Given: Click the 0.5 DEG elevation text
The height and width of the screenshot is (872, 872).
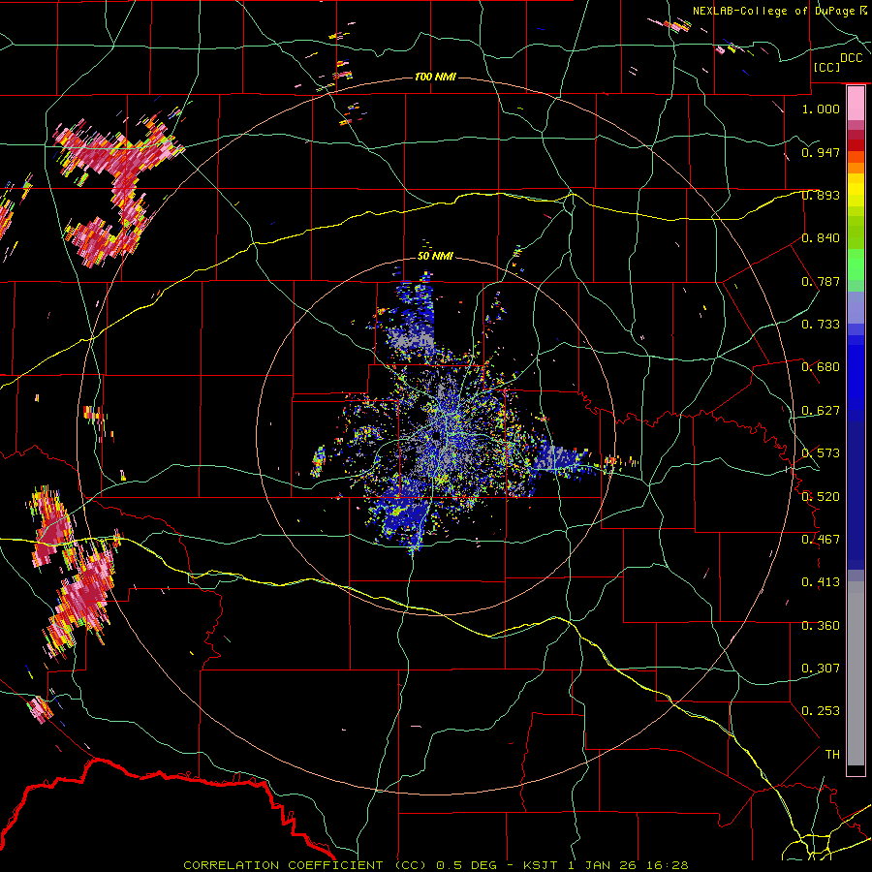Looking at the screenshot, I should [x=467, y=865].
